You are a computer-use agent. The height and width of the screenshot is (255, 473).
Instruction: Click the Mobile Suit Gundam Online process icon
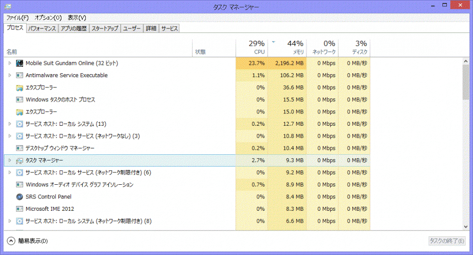pos(20,63)
